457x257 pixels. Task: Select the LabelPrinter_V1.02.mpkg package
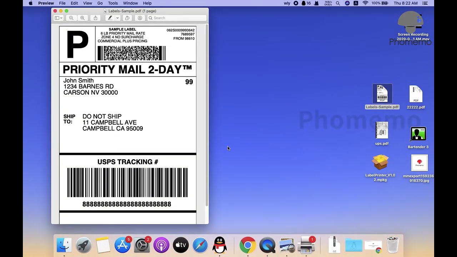(x=380, y=168)
